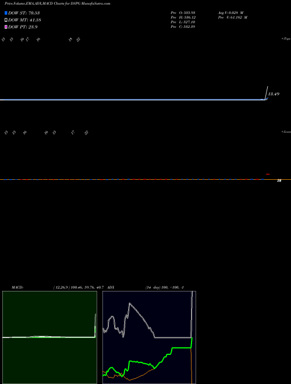This screenshot has height=384, width=291.
Task: Open the dark-blue ADX indicator chart
Action: click(x=149, y=337)
